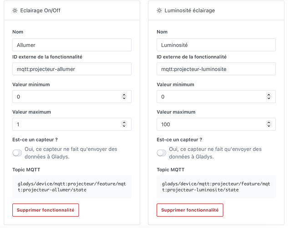Image resolution: width=289 pixels, height=228 pixels.
Task: Click the Eclairage On/Off card header title
Action: 40,10
